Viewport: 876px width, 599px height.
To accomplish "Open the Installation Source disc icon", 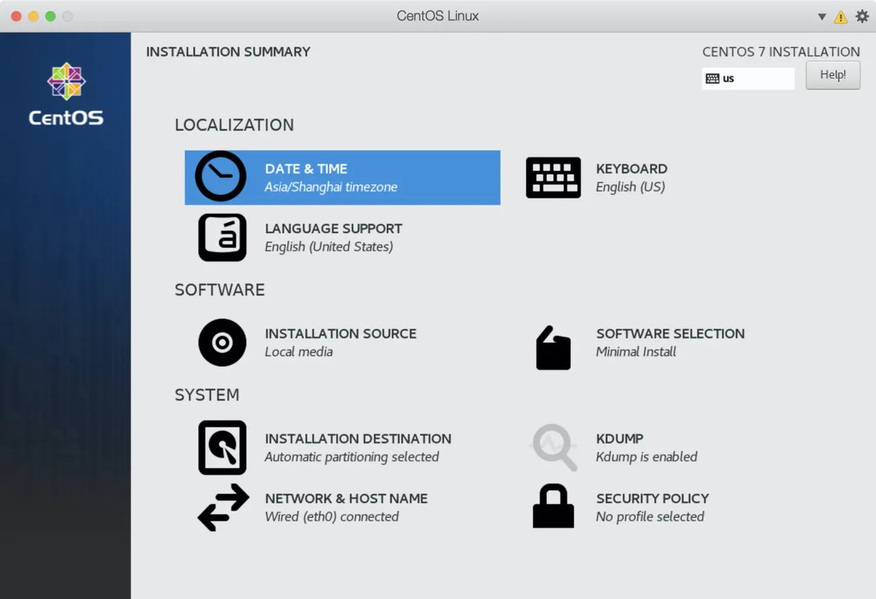I will click(222, 343).
